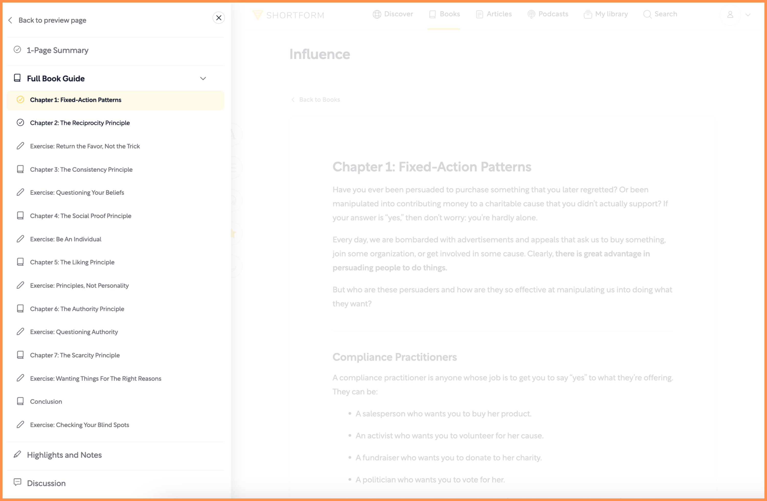Screen dimensions: 767x501
Task: Click the book icon next to Full Book Guide
Action: coord(17,78)
